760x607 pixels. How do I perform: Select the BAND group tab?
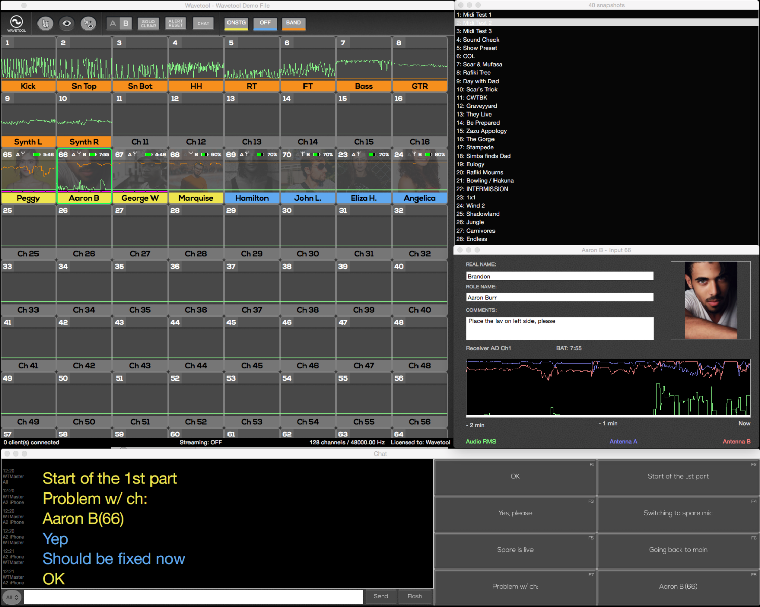point(293,23)
